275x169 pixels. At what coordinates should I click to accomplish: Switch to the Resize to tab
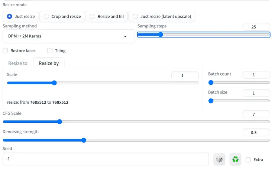tap(18, 63)
